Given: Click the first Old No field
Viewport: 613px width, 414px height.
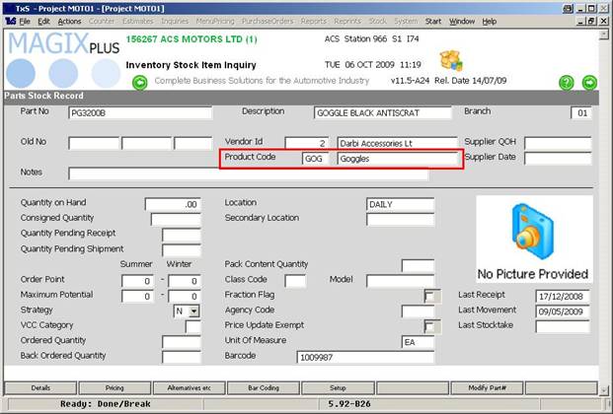Looking at the screenshot, I should (94, 143).
